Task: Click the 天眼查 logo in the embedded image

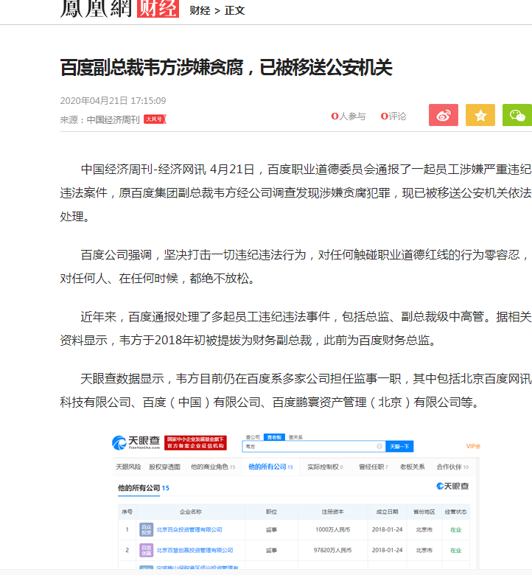Action: (x=136, y=442)
